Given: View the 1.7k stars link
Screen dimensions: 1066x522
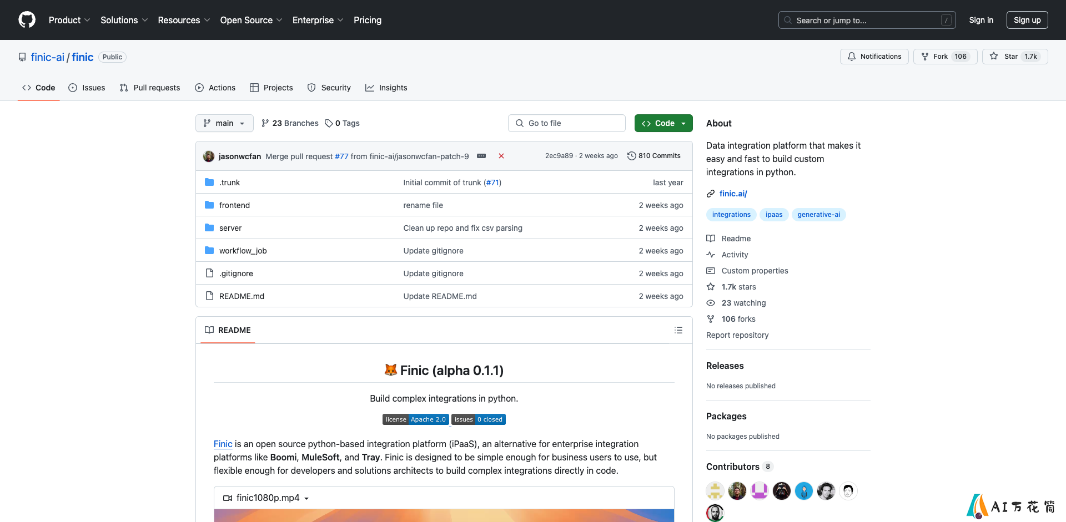Looking at the screenshot, I should [x=731, y=287].
